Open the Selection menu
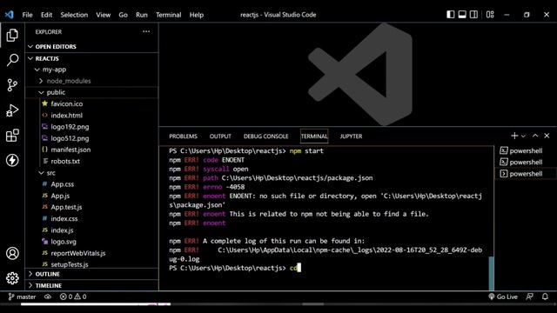Screen dimensions: 557x313 [x=74, y=15]
